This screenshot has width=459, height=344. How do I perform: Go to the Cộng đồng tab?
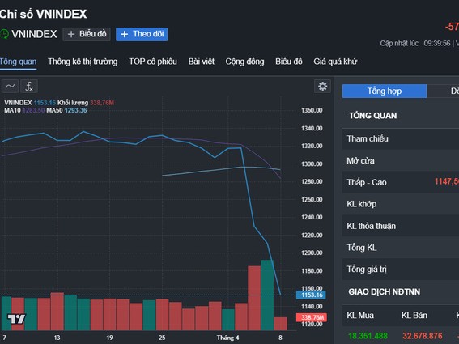click(x=244, y=62)
